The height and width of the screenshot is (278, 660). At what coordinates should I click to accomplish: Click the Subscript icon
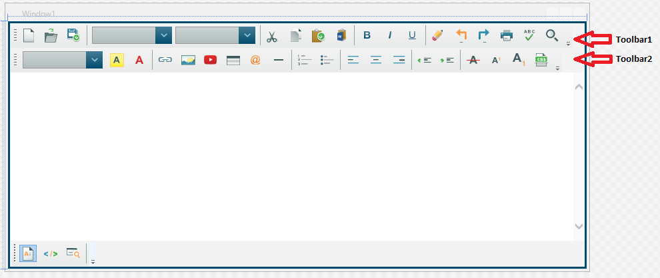click(519, 59)
